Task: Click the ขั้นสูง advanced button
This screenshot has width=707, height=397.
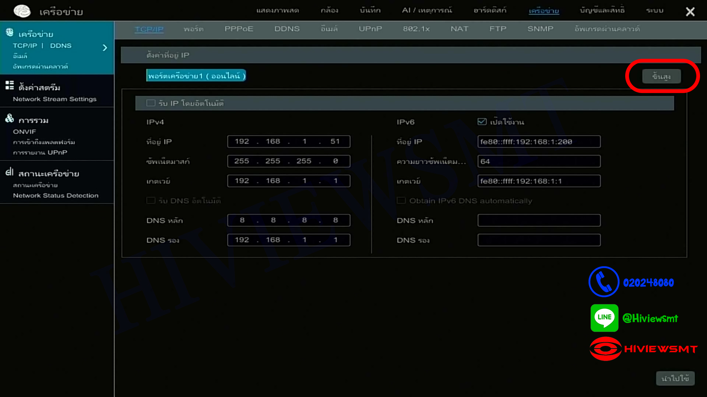Action: (661, 76)
